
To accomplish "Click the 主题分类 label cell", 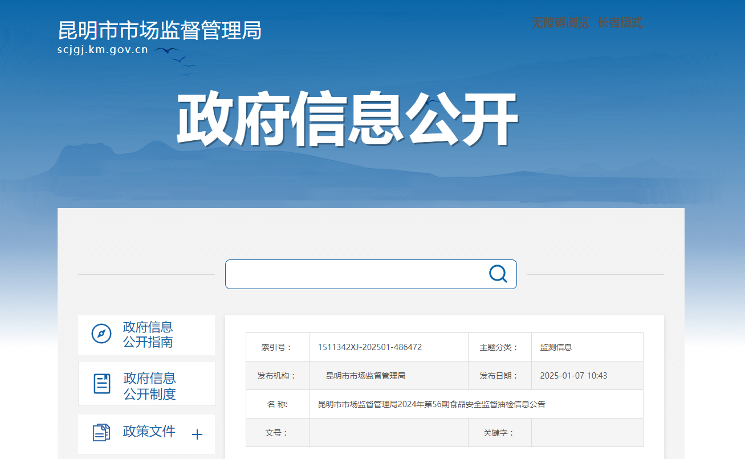I will [500, 347].
